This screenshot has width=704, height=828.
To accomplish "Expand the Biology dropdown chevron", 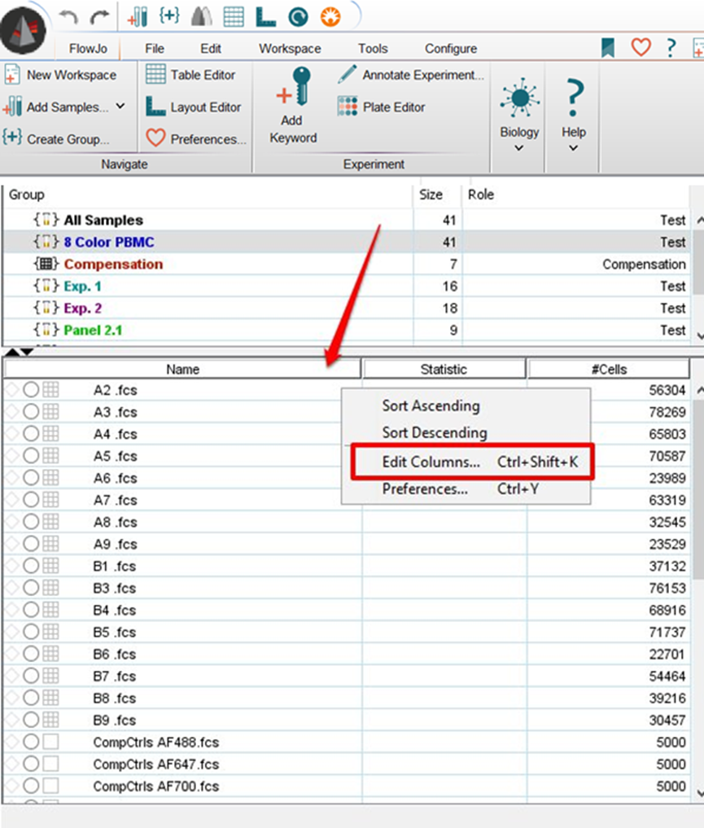I will coord(519,148).
